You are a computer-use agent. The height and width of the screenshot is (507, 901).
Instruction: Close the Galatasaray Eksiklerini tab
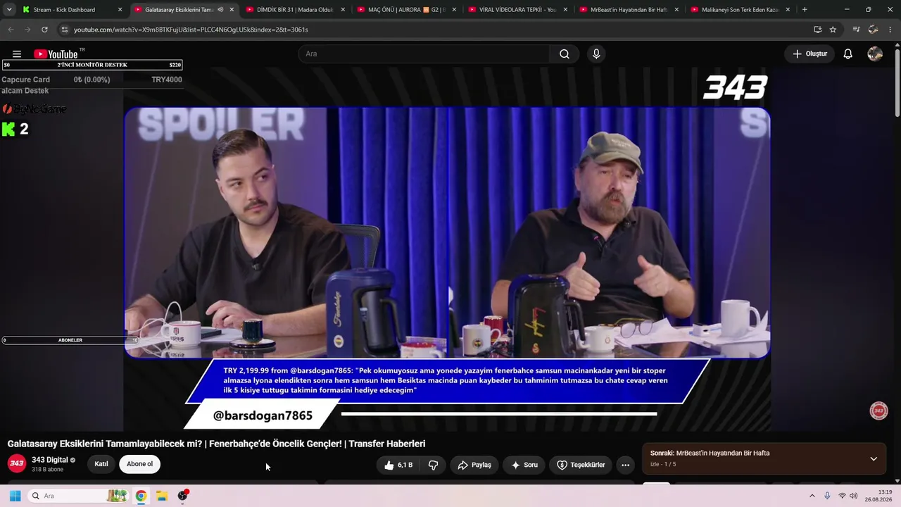(x=232, y=10)
